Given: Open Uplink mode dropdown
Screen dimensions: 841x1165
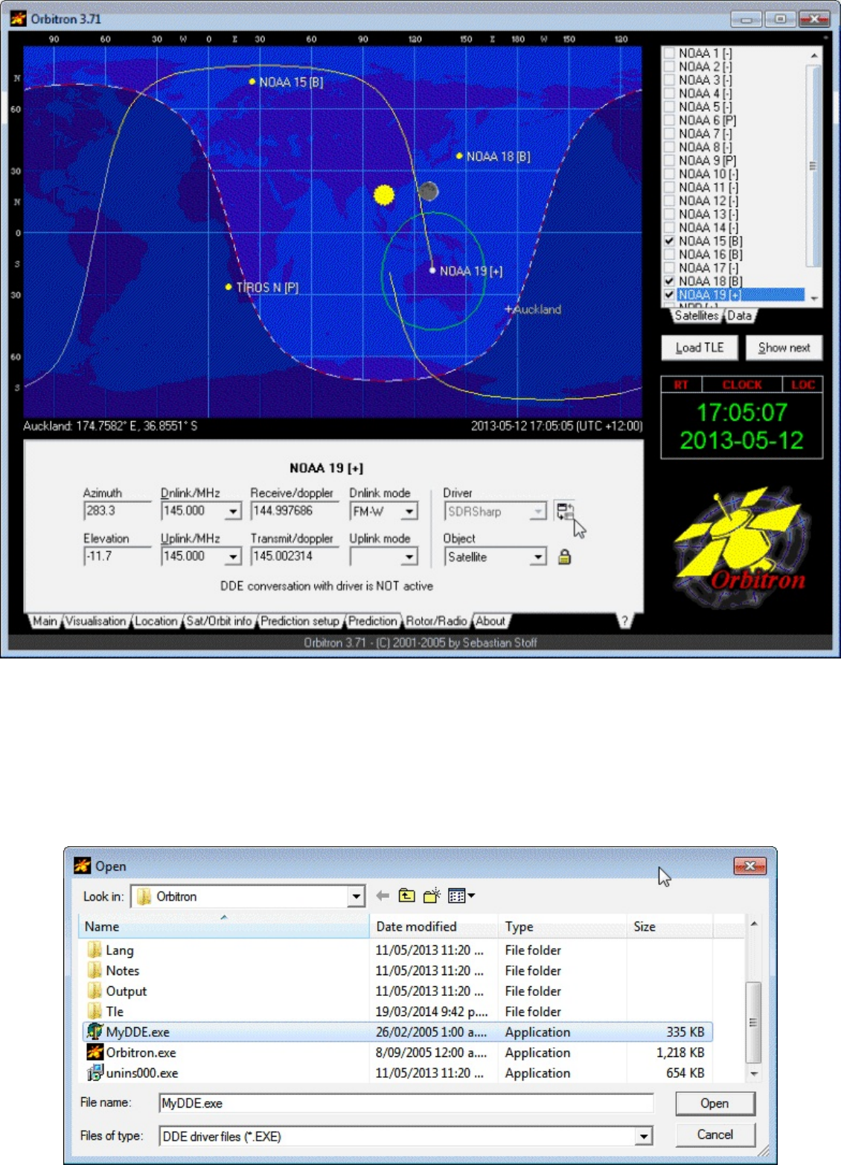Looking at the screenshot, I should 409,556.
